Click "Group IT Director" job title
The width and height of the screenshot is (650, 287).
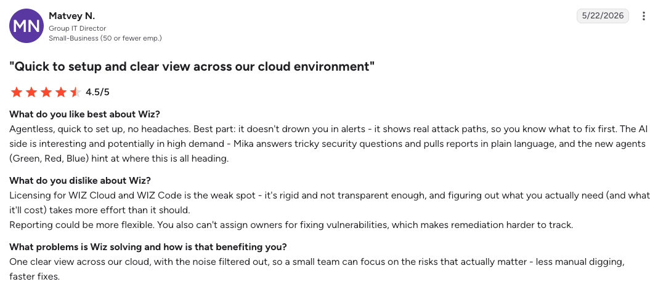(78, 28)
